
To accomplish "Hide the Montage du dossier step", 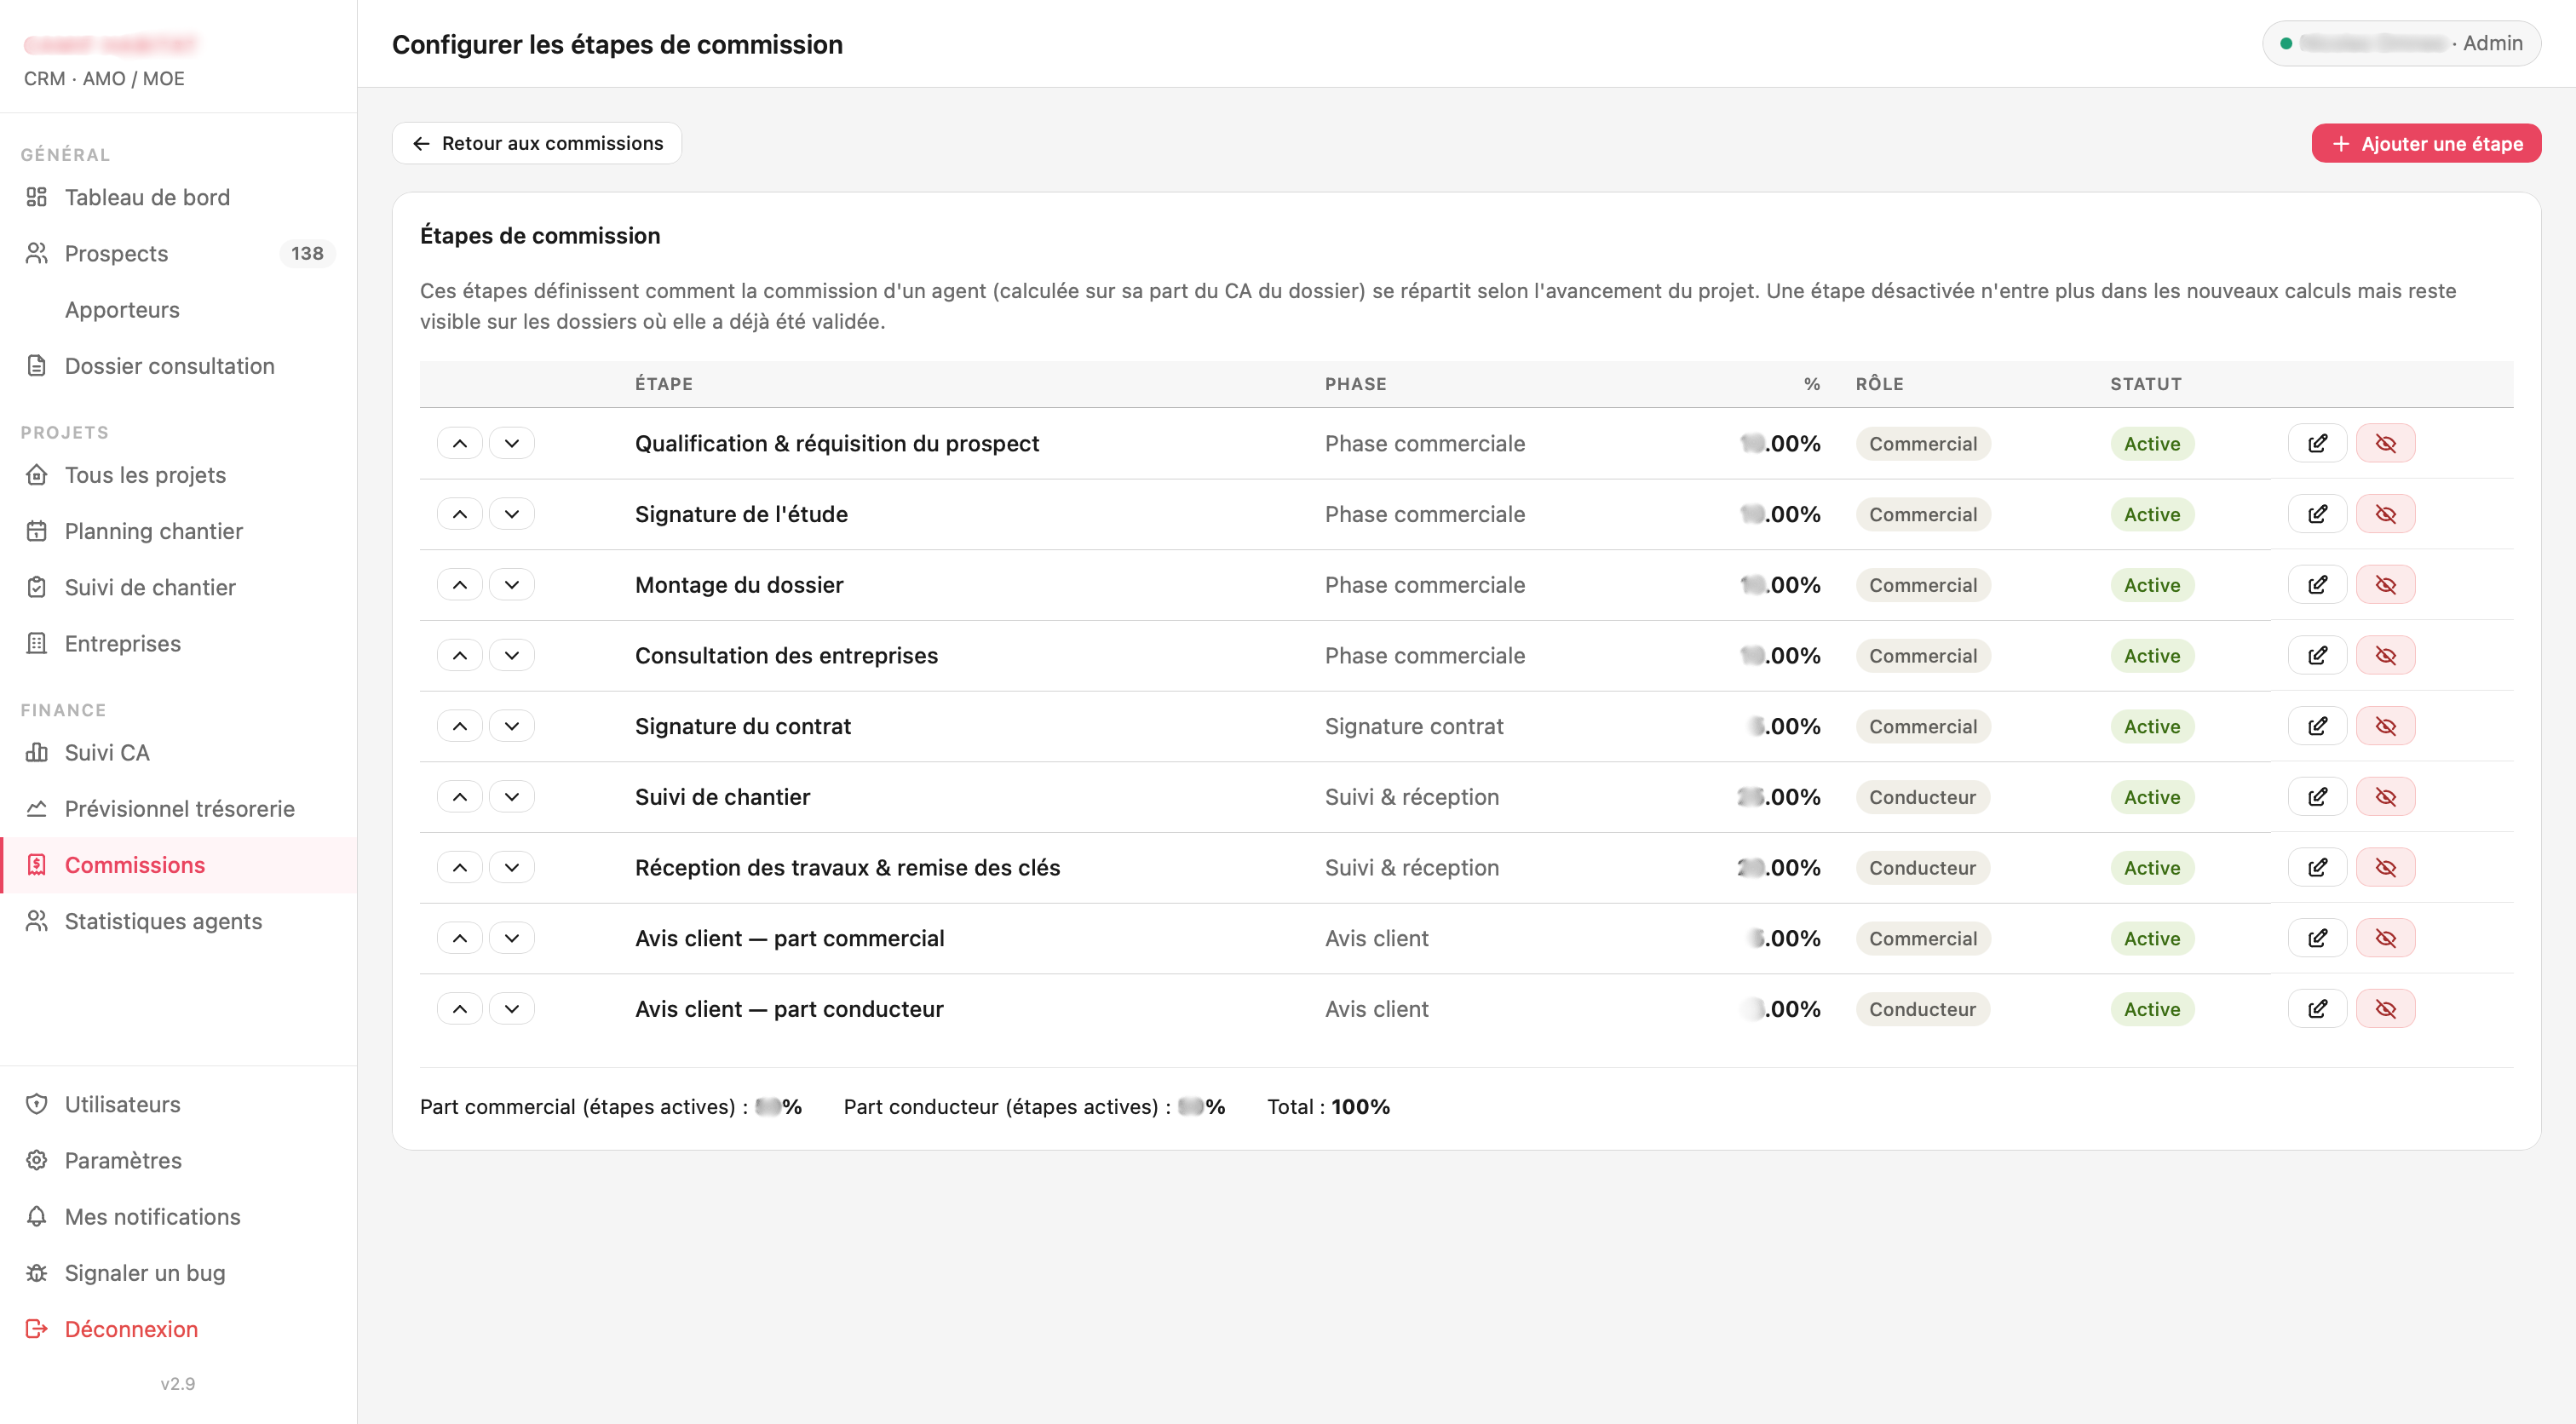I will click(x=2385, y=585).
